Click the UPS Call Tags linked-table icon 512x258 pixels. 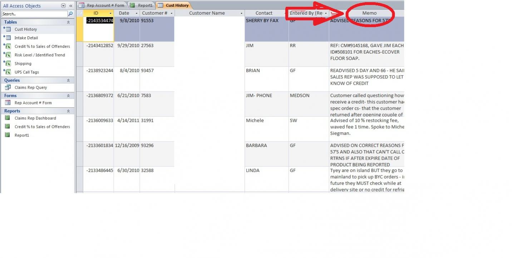click(7, 72)
